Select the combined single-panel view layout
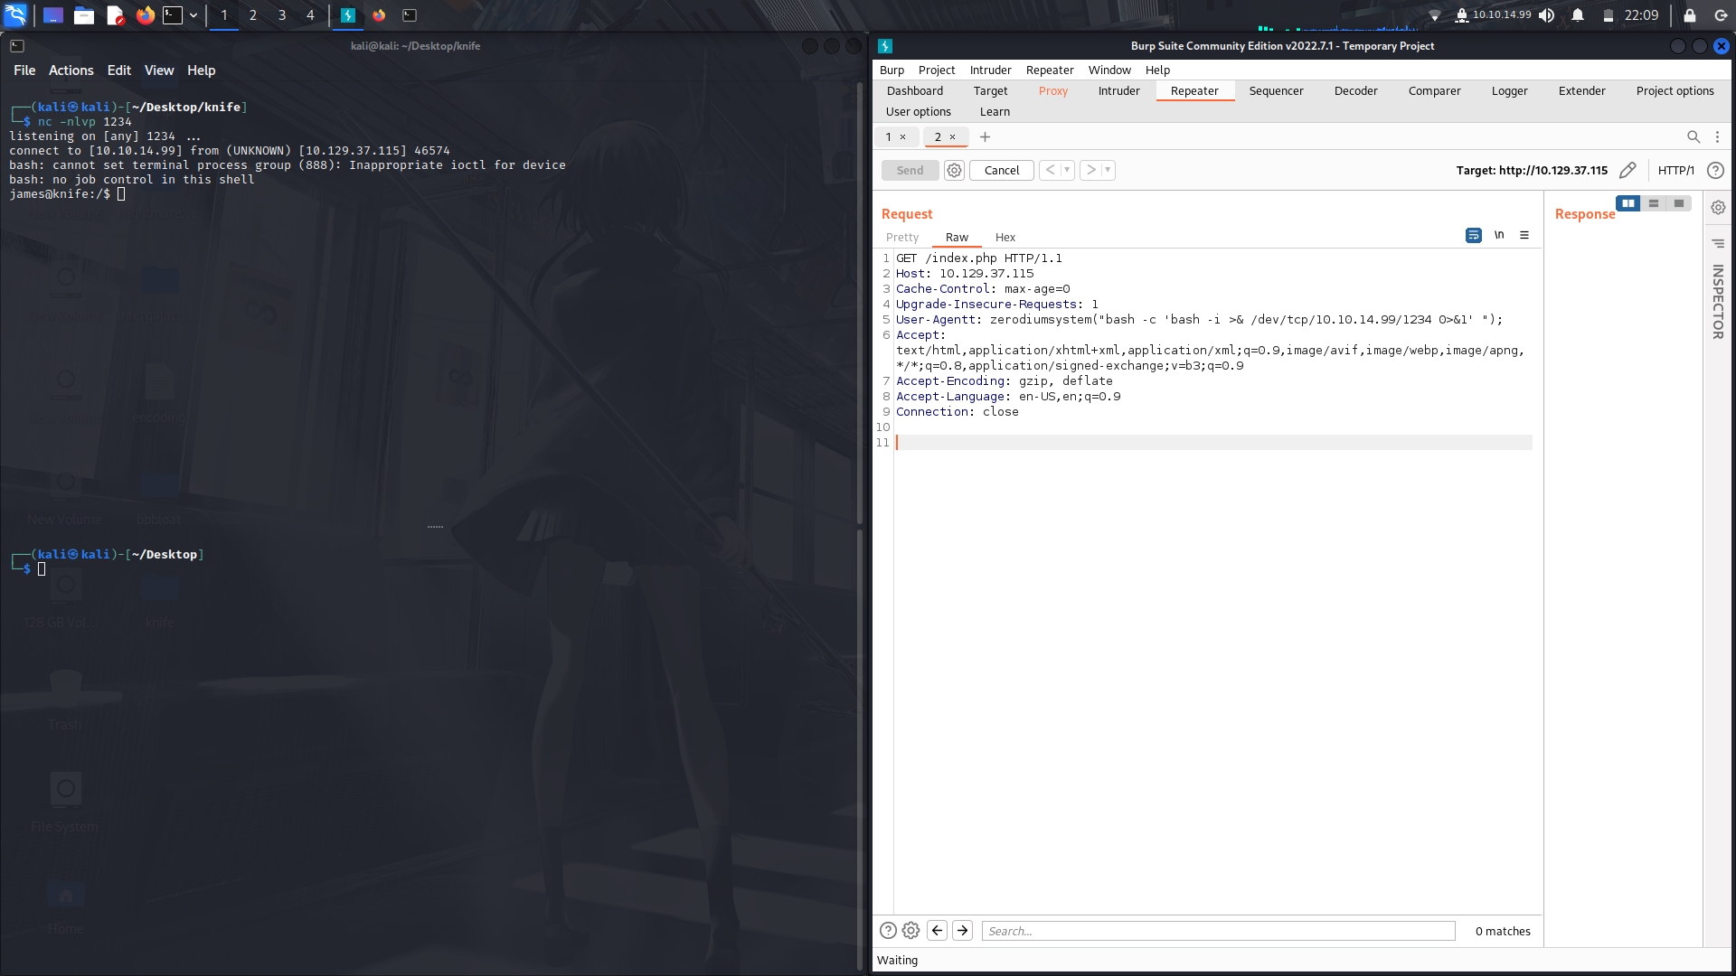This screenshot has height=976, width=1736. tap(1678, 202)
